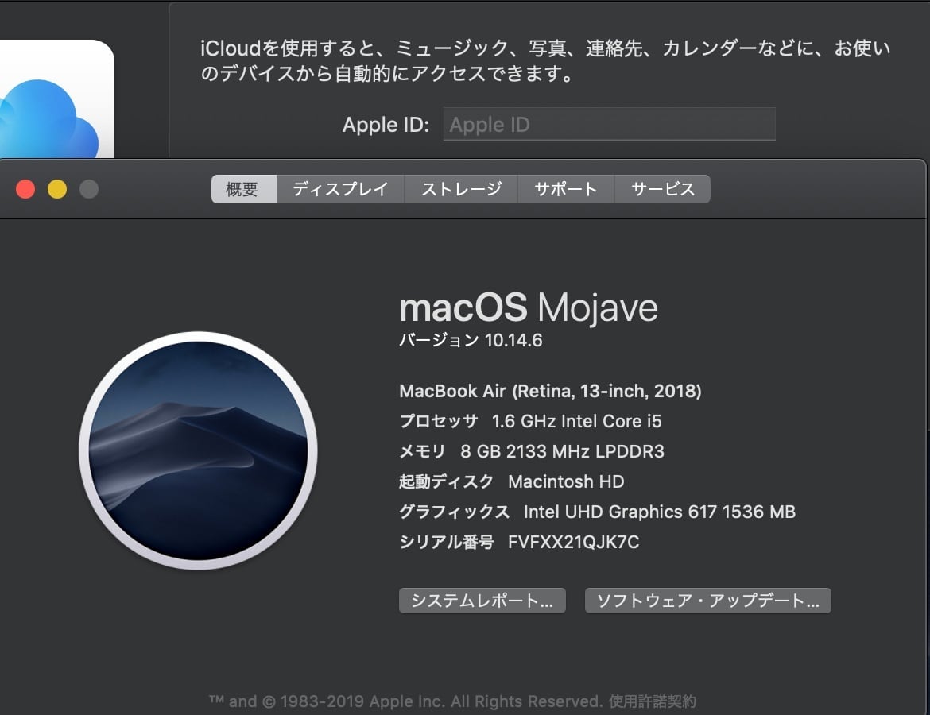Click graphics value Intel UHD Graphics 617 1536 MB
930x715 pixels.
660,512
